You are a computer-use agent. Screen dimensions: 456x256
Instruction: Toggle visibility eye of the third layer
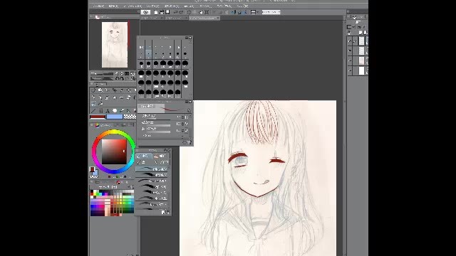pyautogui.click(x=350, y=61)
